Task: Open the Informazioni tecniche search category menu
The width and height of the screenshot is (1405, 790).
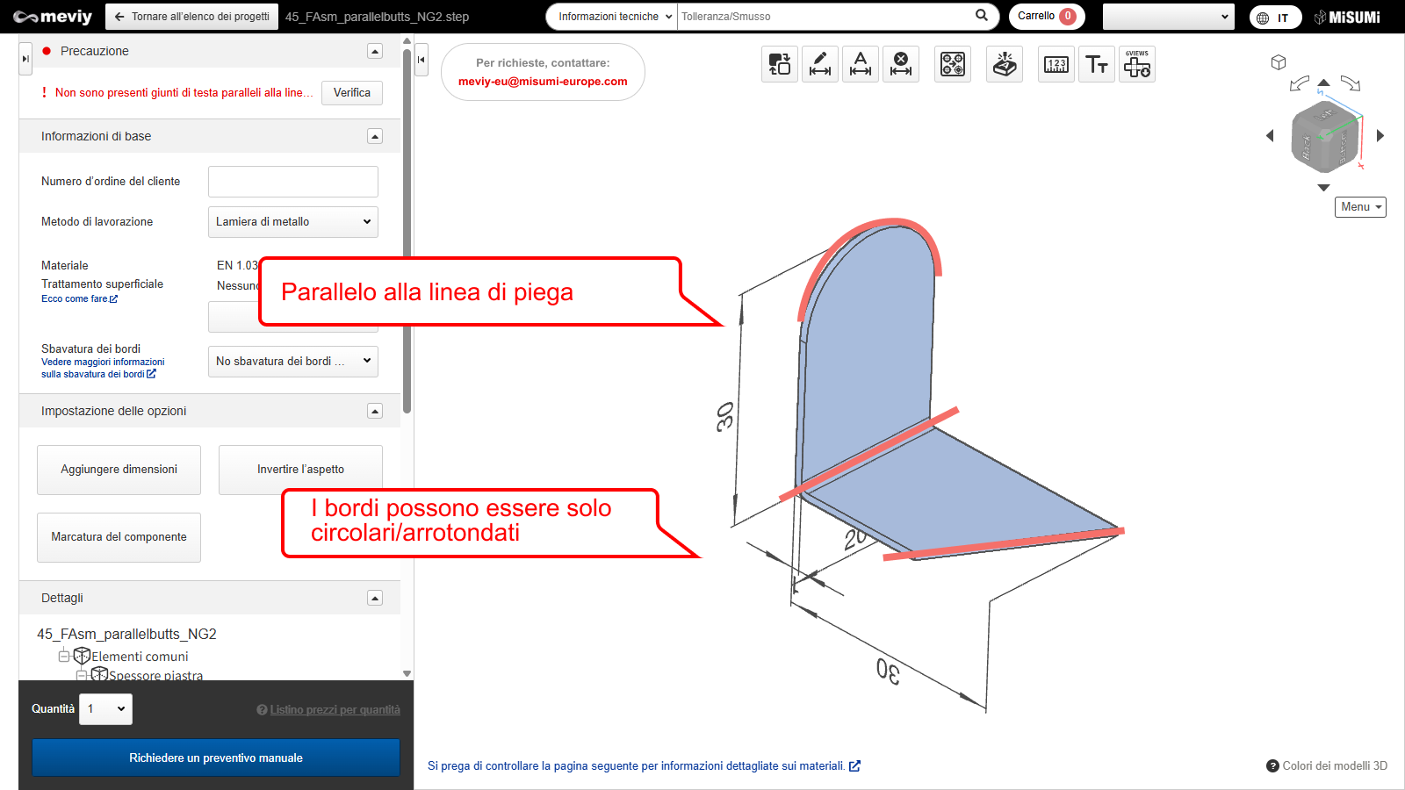Action: [615, 17]
